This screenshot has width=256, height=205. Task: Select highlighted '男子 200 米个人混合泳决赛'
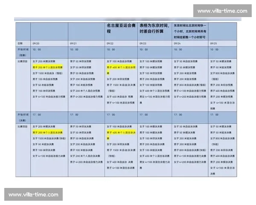coord(47,132)
